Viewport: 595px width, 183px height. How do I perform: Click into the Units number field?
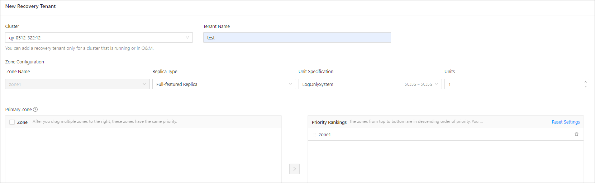click(x=513, y=84)
